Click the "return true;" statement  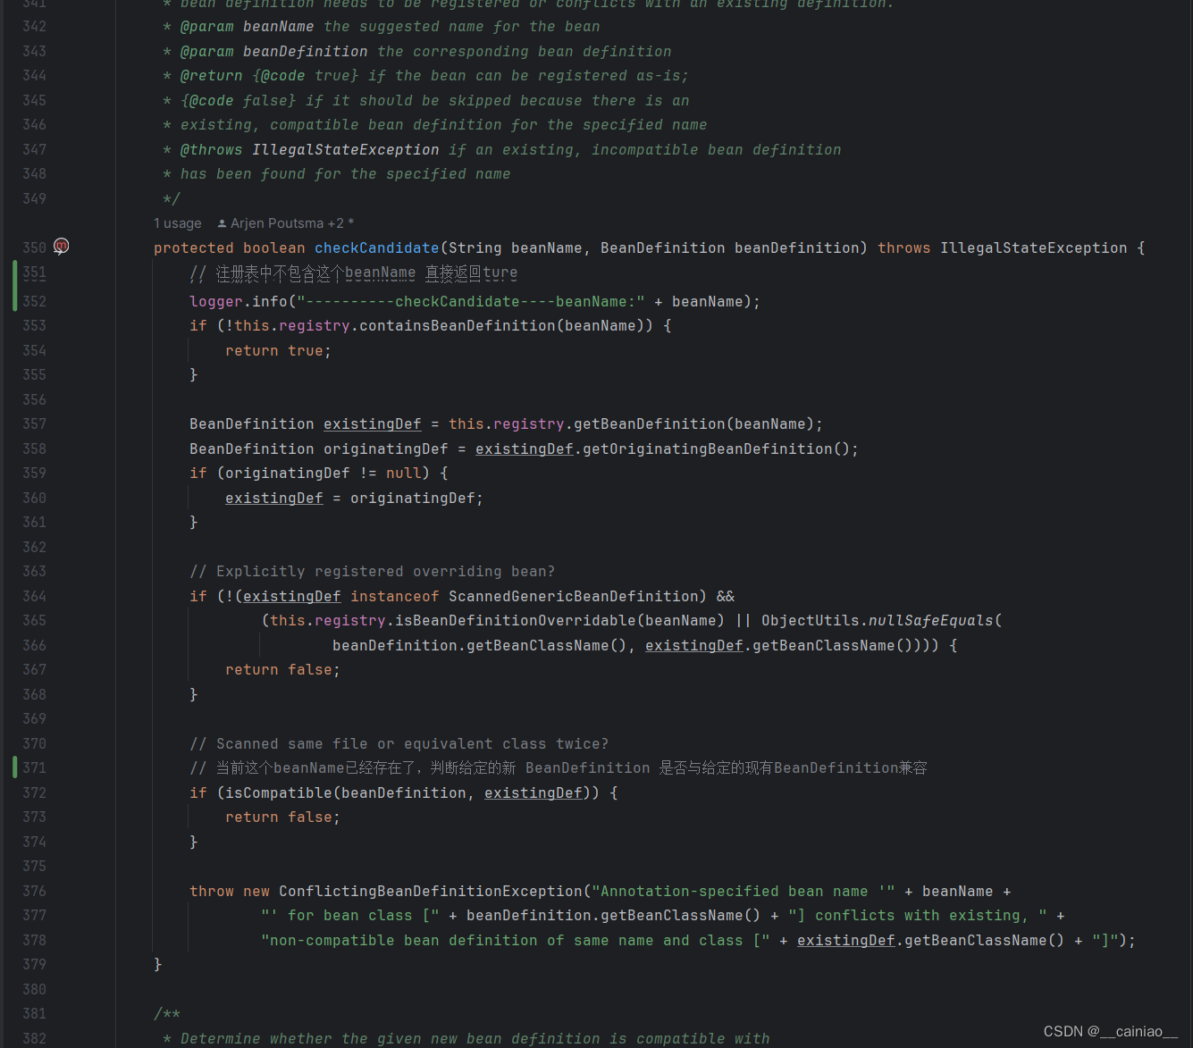pyautogui.click(x=278, y=351)
